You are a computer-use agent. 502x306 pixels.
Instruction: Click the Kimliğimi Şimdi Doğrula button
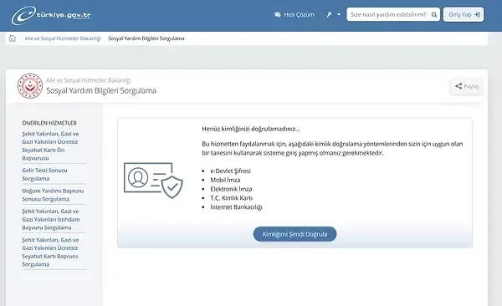295,234
